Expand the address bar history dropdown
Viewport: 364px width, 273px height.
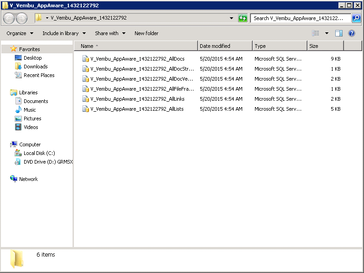(x=231, y=18)
